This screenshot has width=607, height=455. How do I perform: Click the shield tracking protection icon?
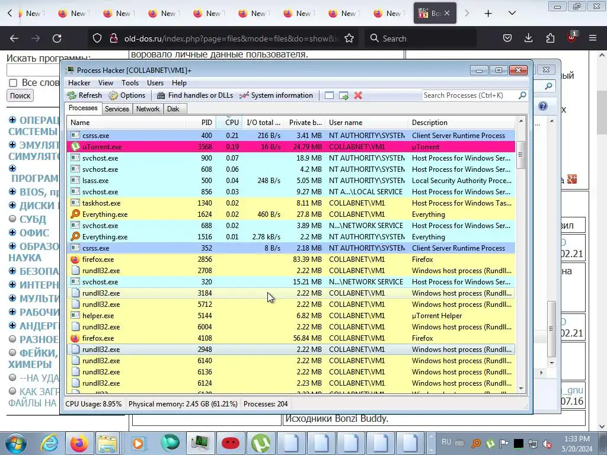pyautogui.click(x=97, y=39)
